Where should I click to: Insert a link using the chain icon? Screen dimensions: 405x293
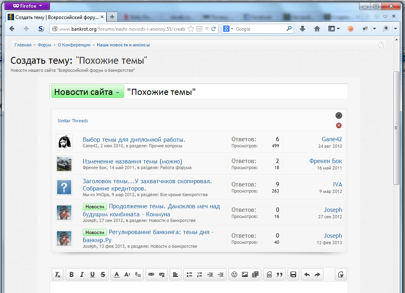click(x=151, y=275)
